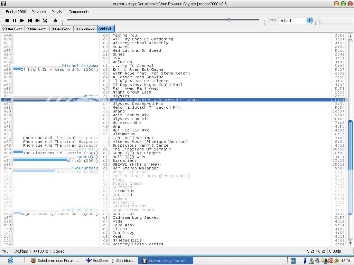The height and width of the screenshot is (265, 354).
Task: Select playing track "Mayz Der Abshied Won Dawson City Mix"
Action: point(156,100)
